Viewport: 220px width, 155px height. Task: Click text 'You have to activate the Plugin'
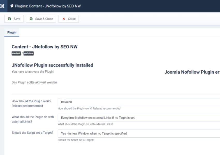coord(33,71)
